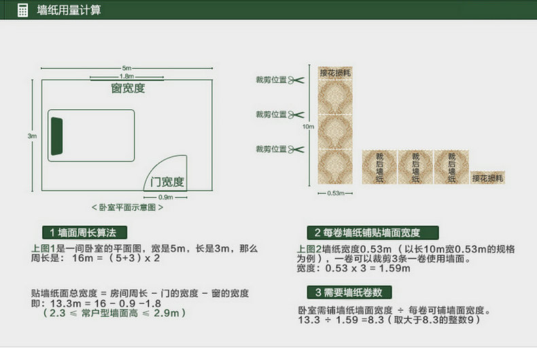Click the text 周长是: 16m = (5+3) x 2

click(x=96, y=258)
